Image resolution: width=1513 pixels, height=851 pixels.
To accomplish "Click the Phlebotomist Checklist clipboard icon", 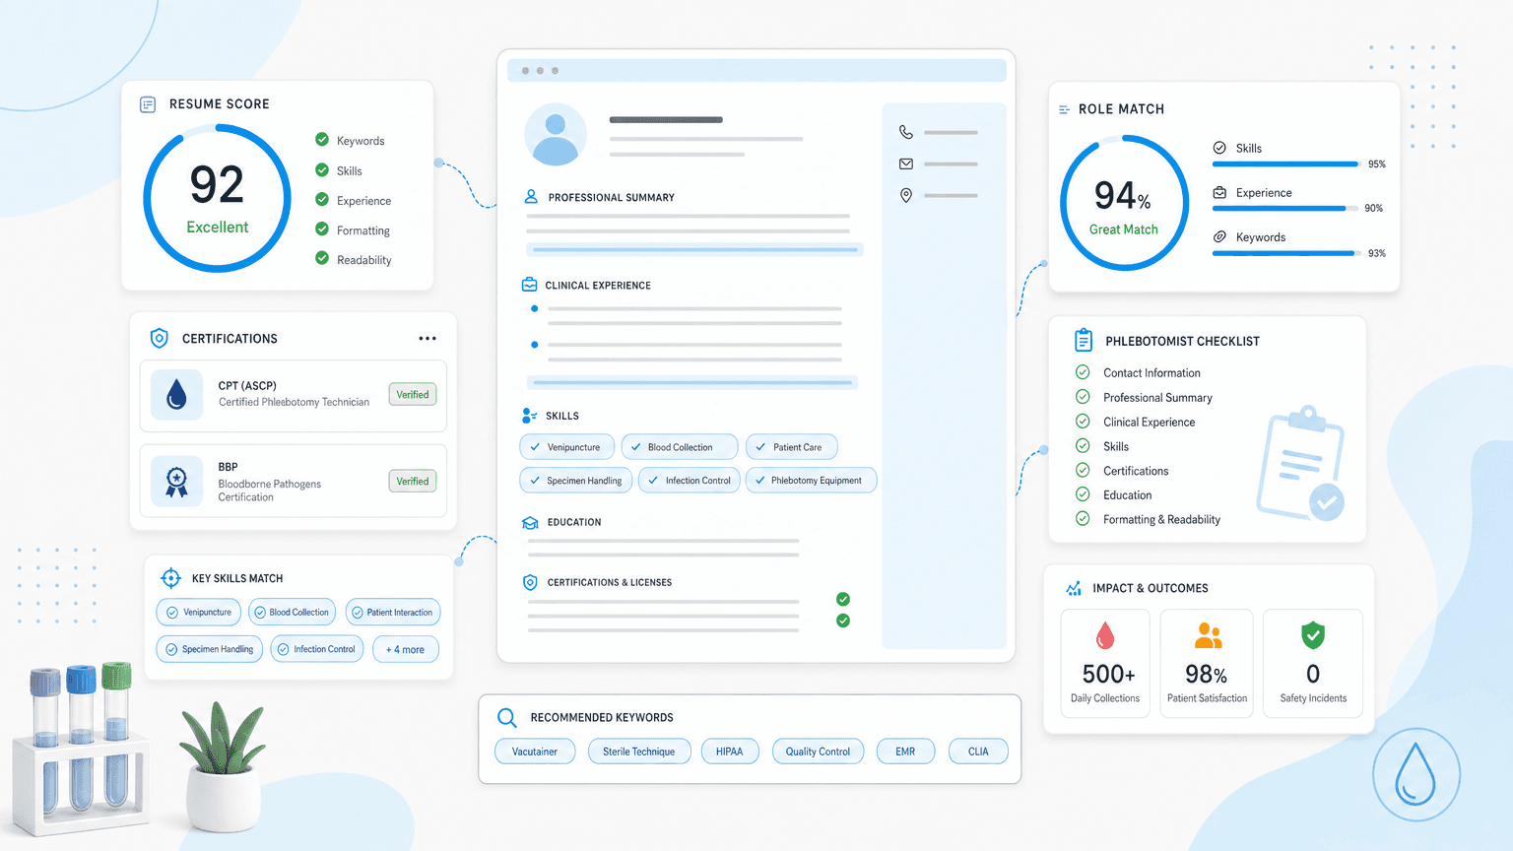I will click(1084, 340).
